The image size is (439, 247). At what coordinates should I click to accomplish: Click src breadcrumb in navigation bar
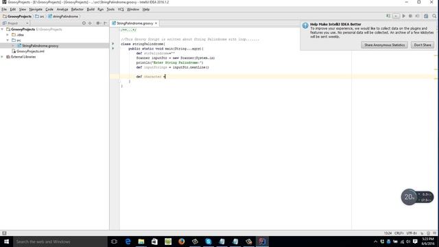click(40, 16)
